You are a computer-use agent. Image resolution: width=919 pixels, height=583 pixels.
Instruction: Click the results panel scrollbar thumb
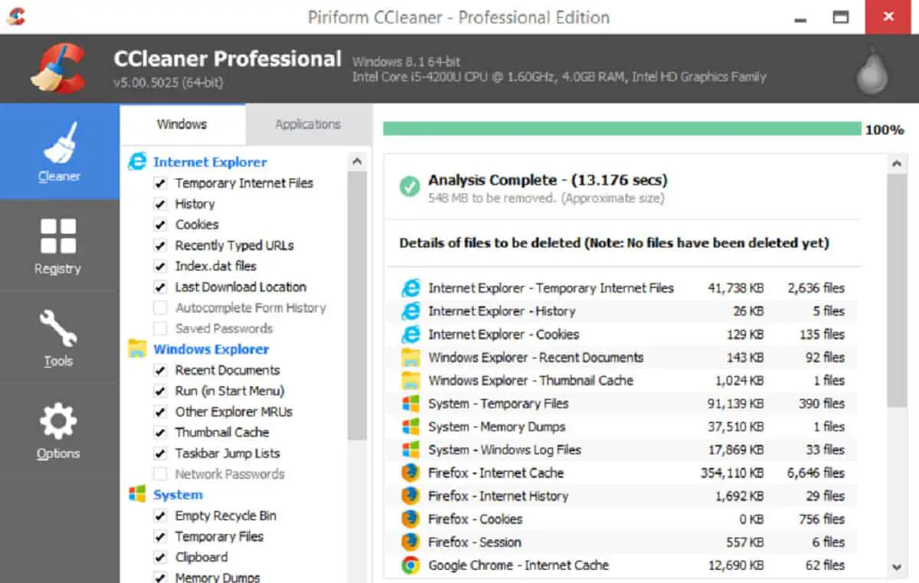pyautogui.click(x=897, y=290)
